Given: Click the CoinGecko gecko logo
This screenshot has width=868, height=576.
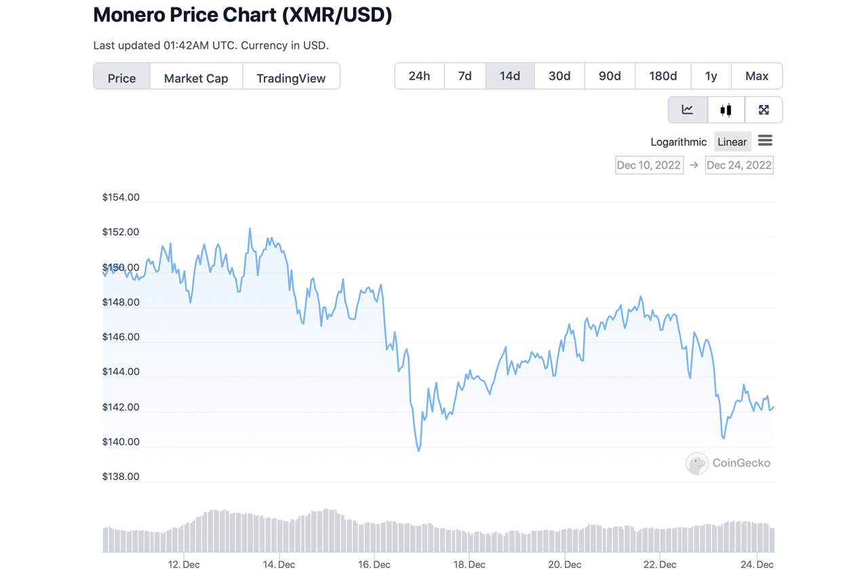Looking at the screenshot, I should tap(696, 464).
